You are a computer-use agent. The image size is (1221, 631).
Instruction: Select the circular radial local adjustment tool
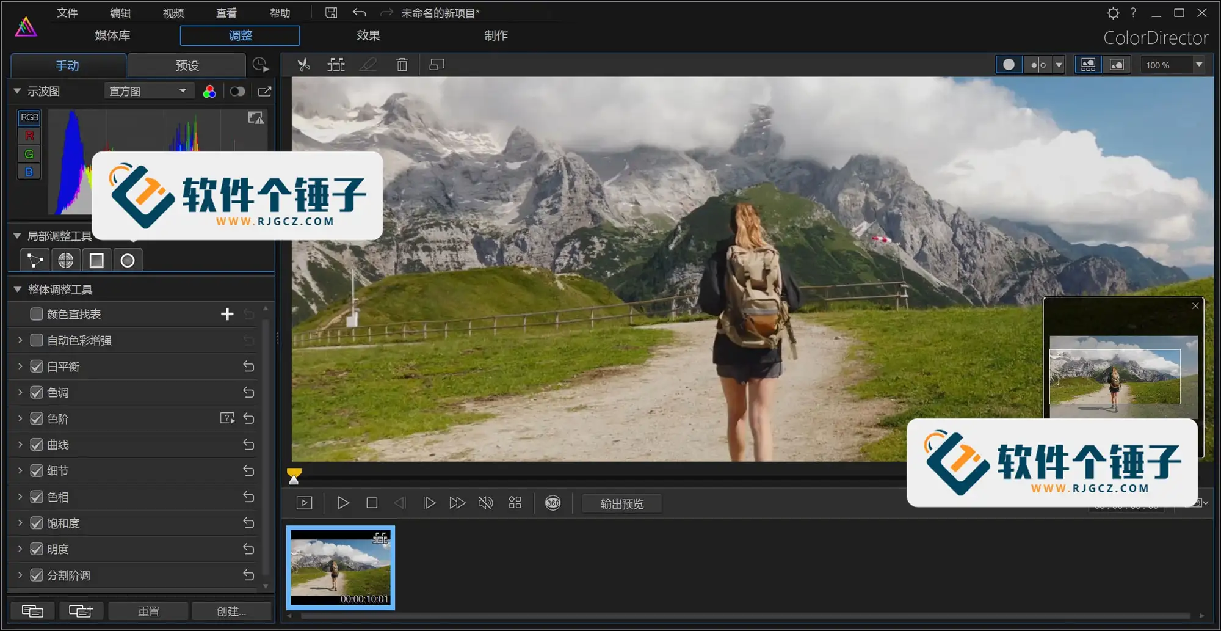(127, 261)
